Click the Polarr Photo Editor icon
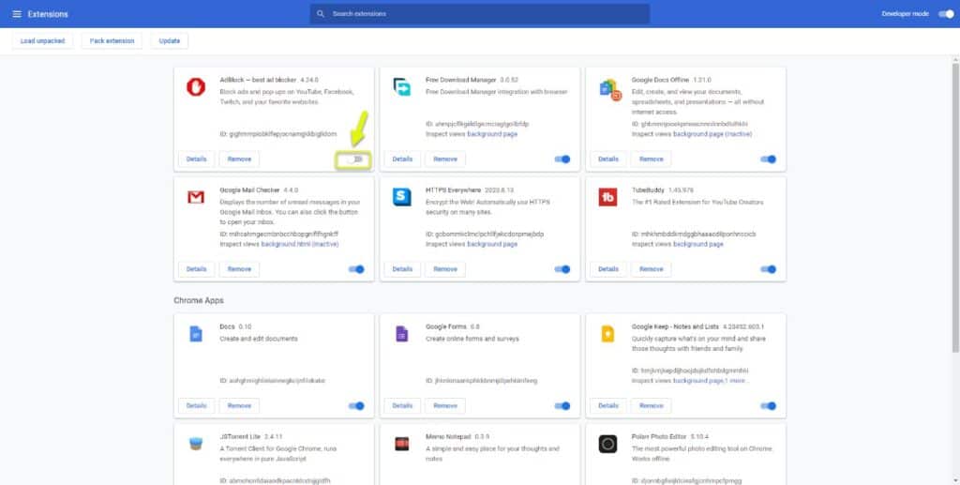 point(607,444)
